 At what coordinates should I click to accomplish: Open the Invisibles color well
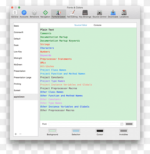click(123, 131)
